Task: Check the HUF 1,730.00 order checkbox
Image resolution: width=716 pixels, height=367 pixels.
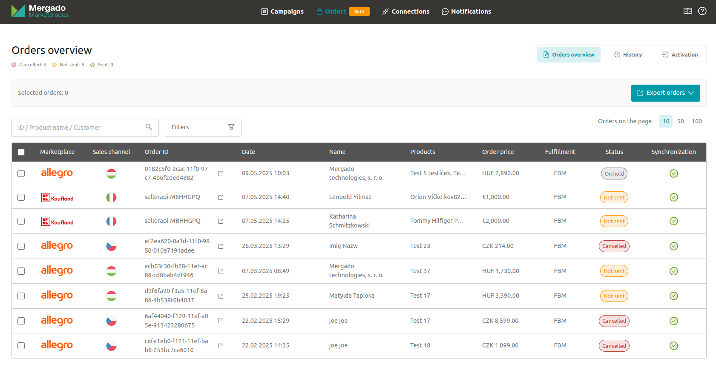Action: tap(21, 271)
